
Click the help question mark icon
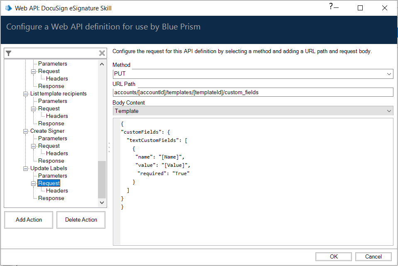point(331,6)
